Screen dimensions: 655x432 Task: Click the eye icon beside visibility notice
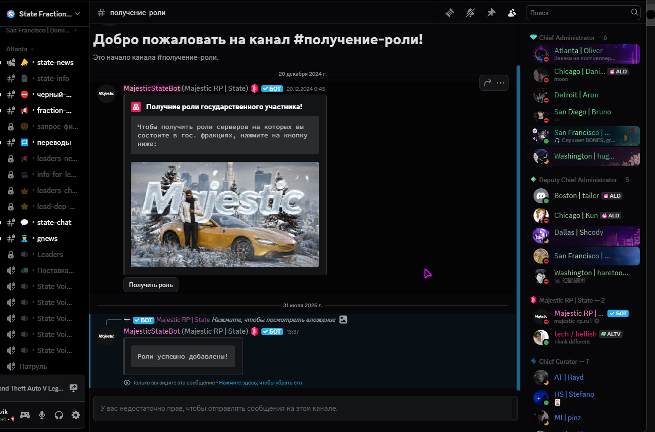127,383
